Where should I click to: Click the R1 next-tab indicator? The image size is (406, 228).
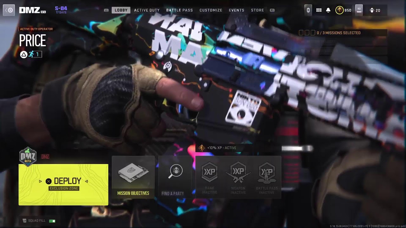[x=272, y=10]
